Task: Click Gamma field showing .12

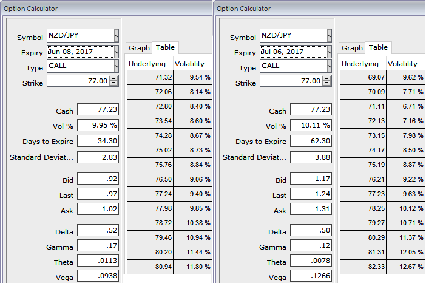Action: (x=311, y=246)
